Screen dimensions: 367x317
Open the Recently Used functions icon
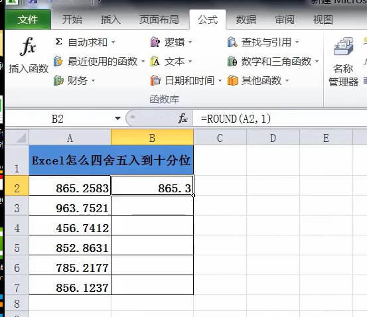click(x=58, y=61)
